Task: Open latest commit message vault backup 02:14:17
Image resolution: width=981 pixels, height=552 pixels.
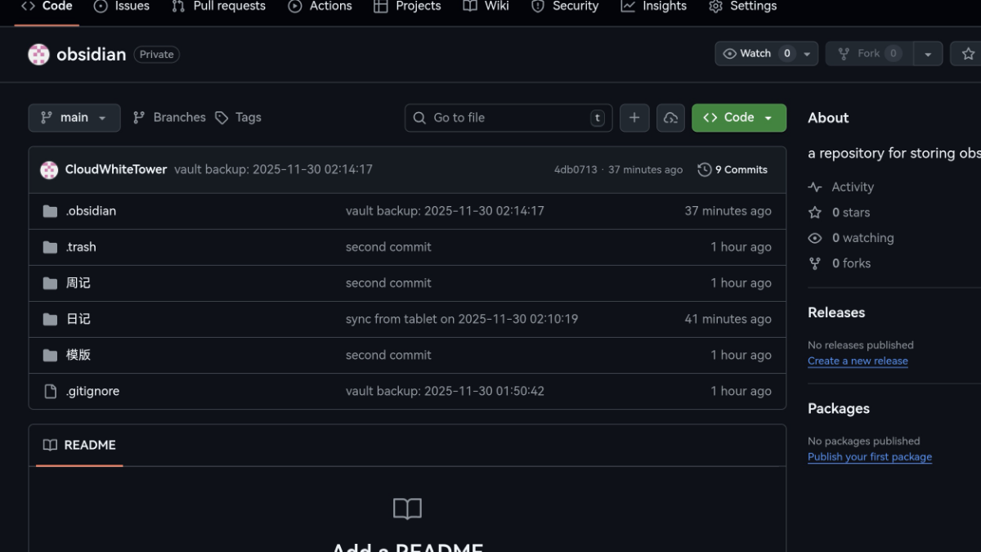Action: pos(273,169)
